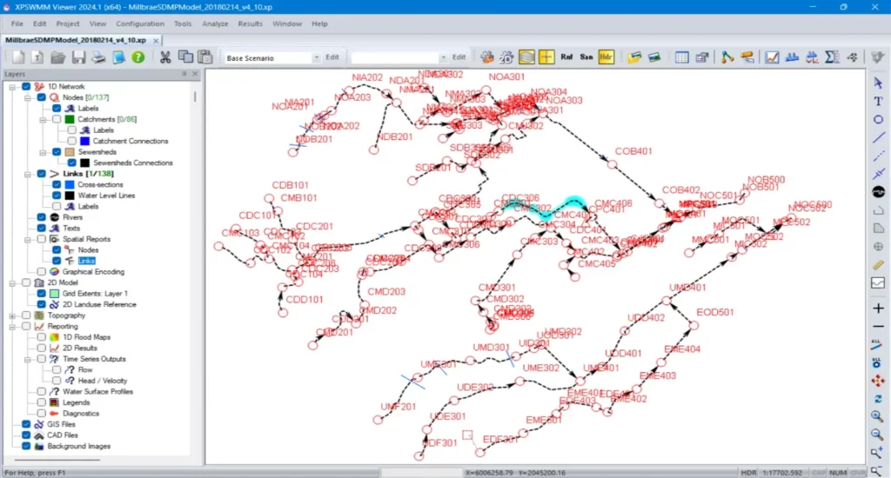The image size is (891, 478).
Task: Click the black Water Level Lines swatch
Action: point(70,196)
